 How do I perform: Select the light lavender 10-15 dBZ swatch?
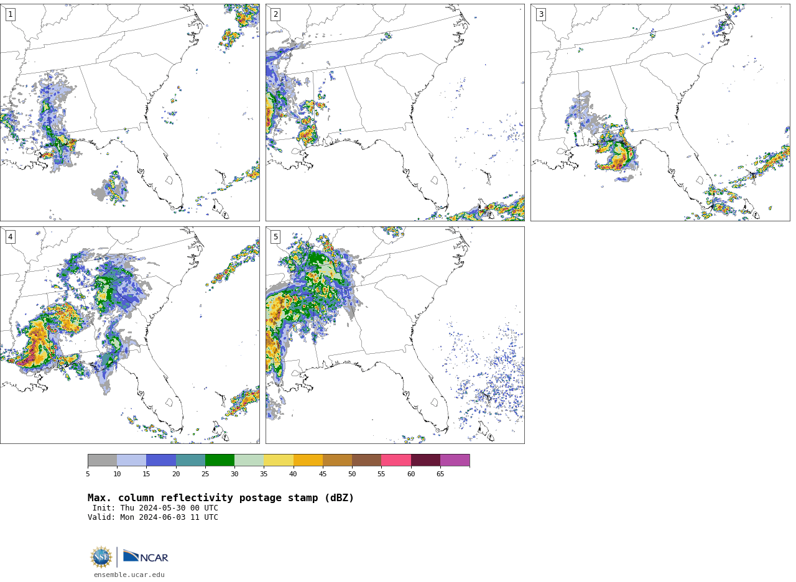click(x=131, y=460)
